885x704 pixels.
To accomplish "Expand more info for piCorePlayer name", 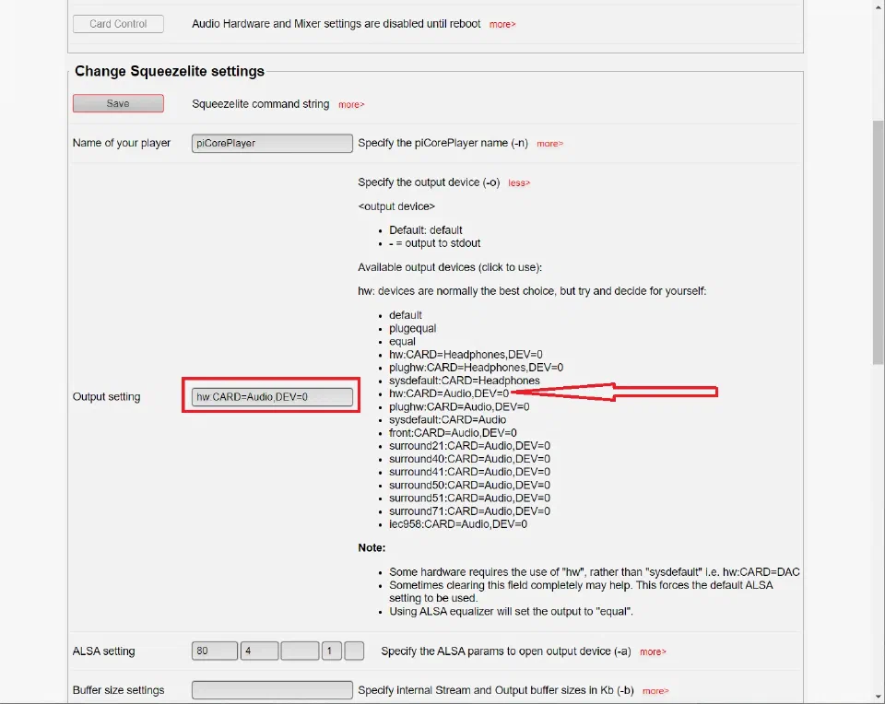I will coord(549,144).
